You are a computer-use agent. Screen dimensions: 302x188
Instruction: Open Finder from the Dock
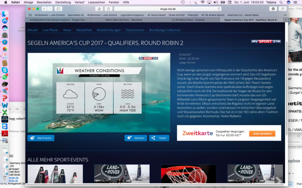click(5, 14)
